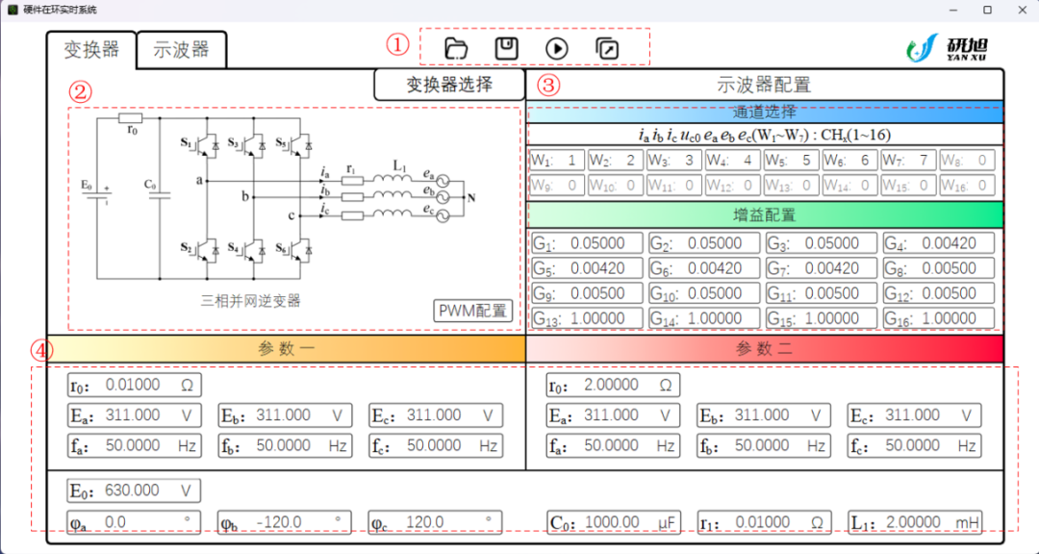Click the 三相并网逆变器 caption text
Screen dimensions: 1039x554
click(250, 301)
